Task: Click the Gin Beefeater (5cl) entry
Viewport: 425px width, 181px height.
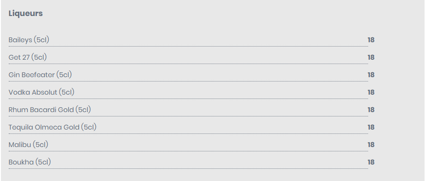Action: (x=40, y=75)
